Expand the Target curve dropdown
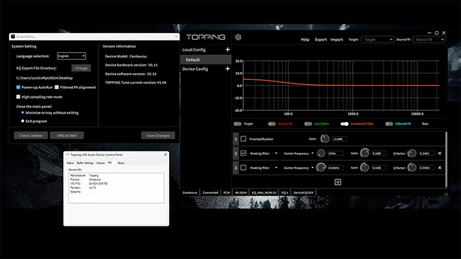The width and height of the screenshot is (461, 259). (377, 39)
